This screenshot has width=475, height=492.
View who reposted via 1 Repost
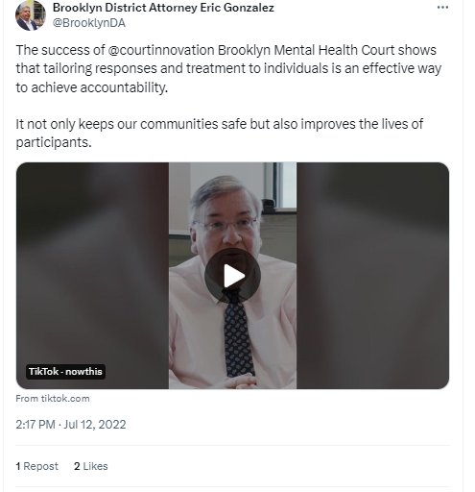coord(36,466)
